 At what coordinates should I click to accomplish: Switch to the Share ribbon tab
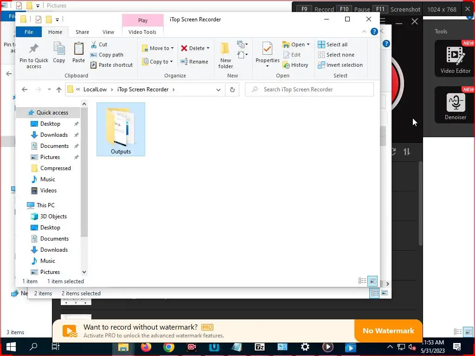(83, 32)
